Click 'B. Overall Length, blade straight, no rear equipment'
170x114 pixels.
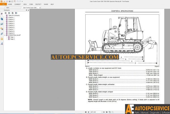pos(103,77)
